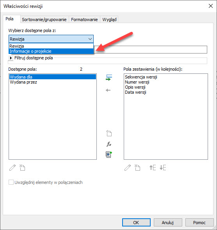Confirm with the OK button
Viewport: 217px width, 230px height.
pos(136,223)
